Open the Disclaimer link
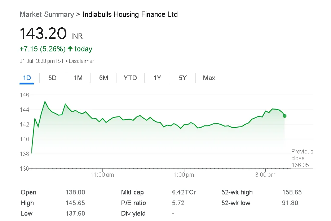 [x=81, y=61]
